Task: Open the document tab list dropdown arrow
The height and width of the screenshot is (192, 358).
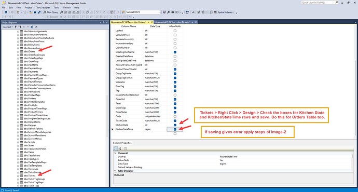Action: click(x=355, y=22)
